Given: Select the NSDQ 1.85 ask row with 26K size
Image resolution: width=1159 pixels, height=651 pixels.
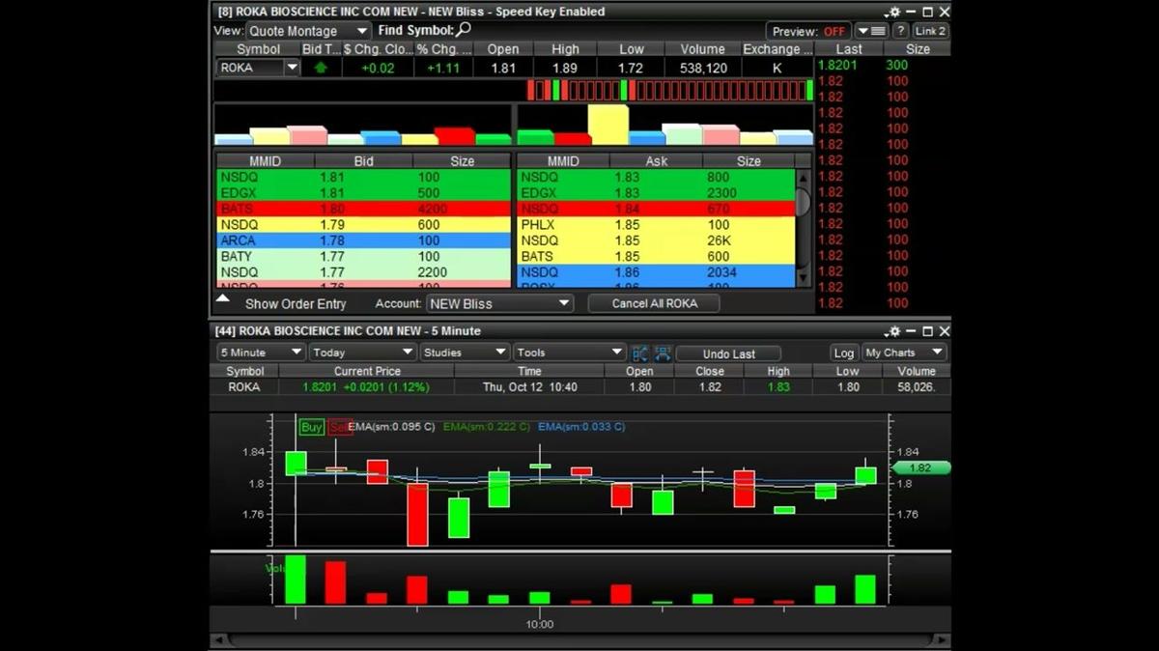Looking at the screenshot, I should (x=657, y=241).
